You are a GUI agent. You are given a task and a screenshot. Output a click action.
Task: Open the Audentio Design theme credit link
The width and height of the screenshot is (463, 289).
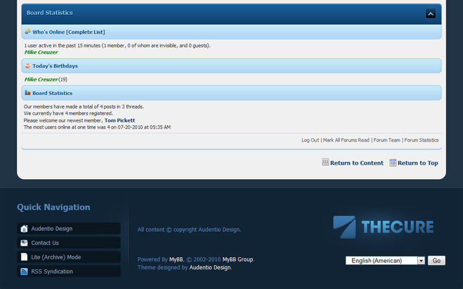click(210, 268)
